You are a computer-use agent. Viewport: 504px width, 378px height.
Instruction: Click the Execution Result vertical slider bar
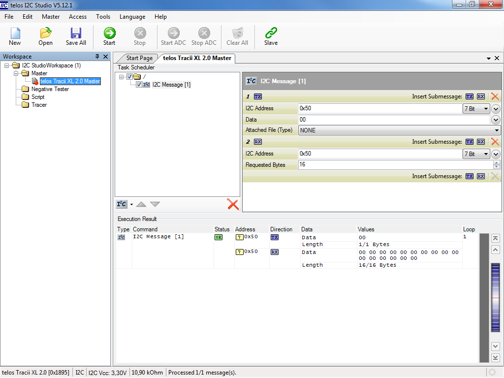496,299
